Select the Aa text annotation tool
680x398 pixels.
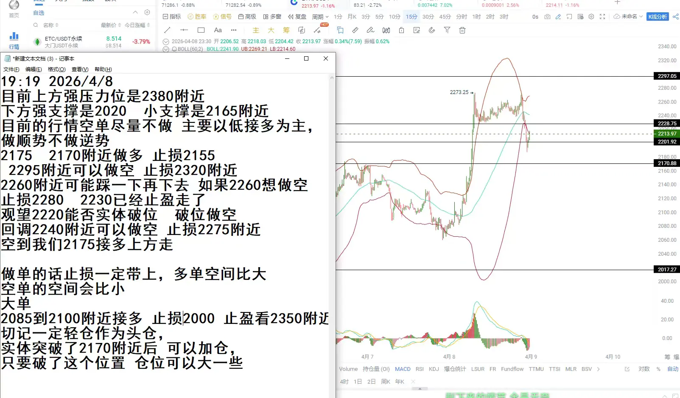coord(218,30)
